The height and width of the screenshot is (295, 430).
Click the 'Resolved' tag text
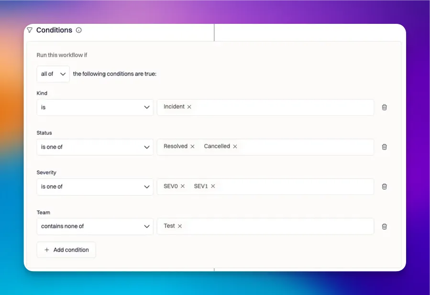(x=176, y=146)
